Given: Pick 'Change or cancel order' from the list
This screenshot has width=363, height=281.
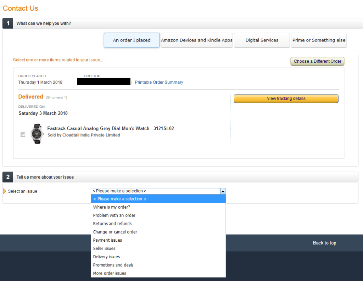Looking at the screenshot, I should 115,232.
